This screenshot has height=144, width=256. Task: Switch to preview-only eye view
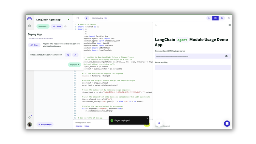coord(222,18)
